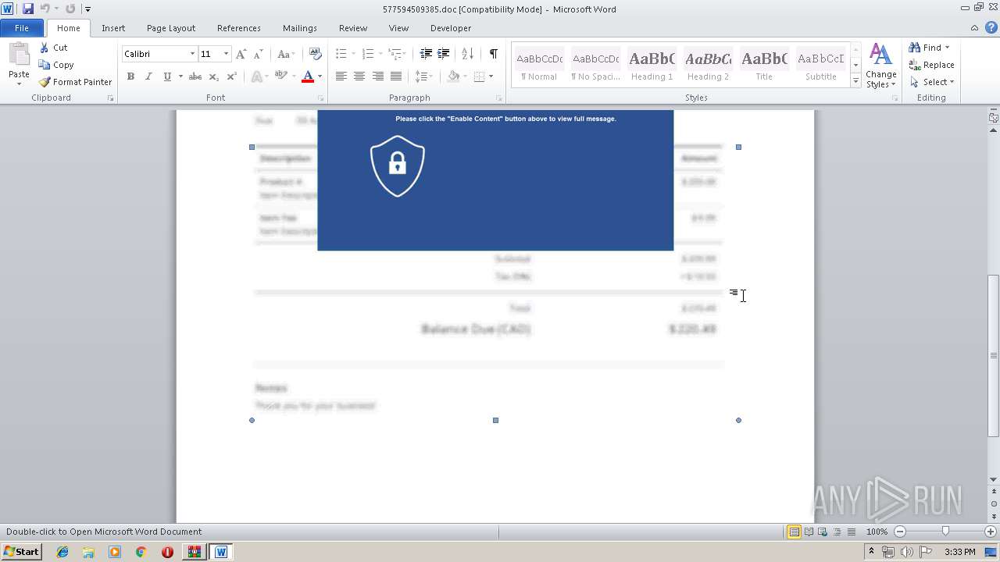Cut the selection with scissors icon
The image size is (1000, 562).
coord(53,48)
